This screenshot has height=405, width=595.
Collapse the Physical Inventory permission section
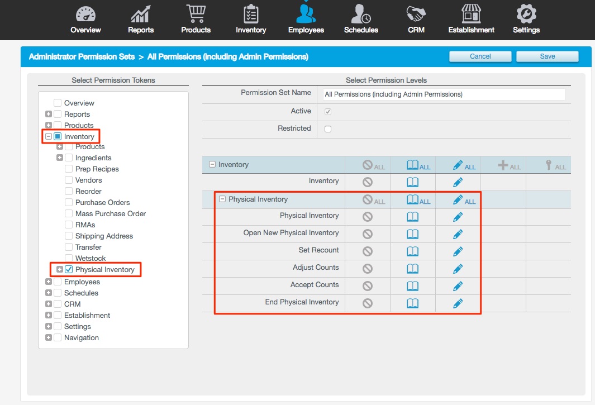pyautogui.click(x=222, y=199)
